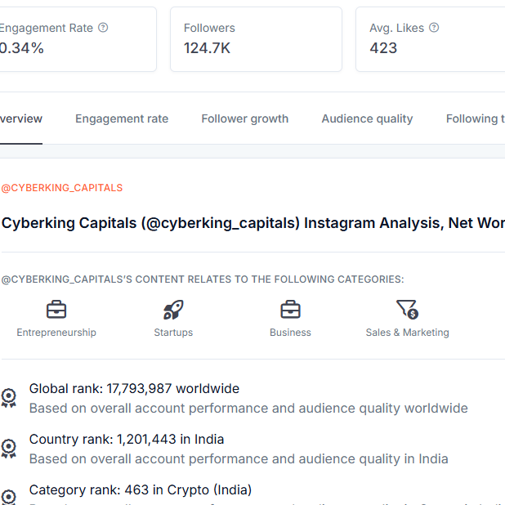Open the Follower growth tab
This screenshot has width=505, height=505.
click(x=245, y=118)
